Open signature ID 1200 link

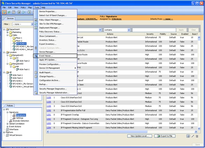[x=49, y=111]
